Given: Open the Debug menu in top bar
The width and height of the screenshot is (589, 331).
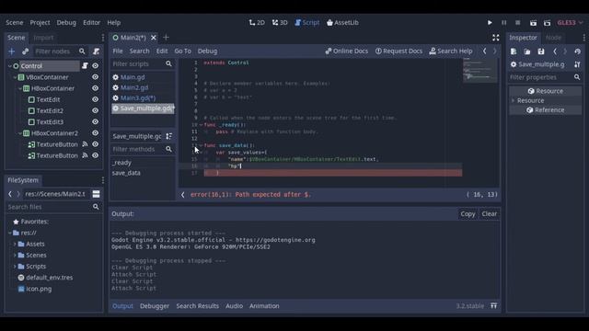Looking at the screenshot, I should tap(66, 22).
